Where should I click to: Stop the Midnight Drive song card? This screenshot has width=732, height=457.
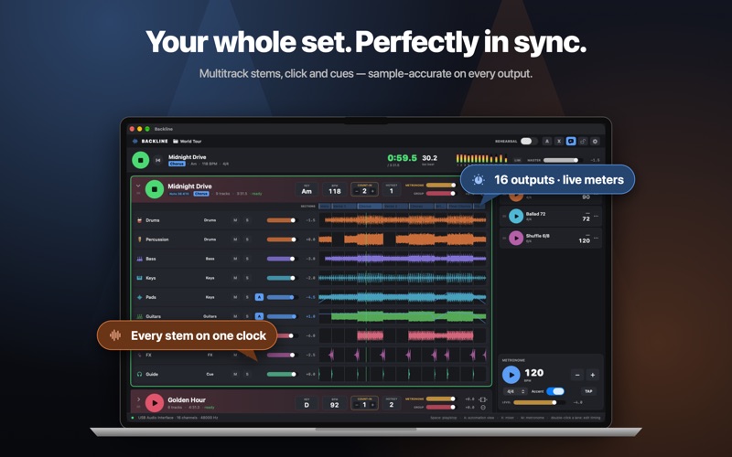pyautogui.click(x=155, y=189)
